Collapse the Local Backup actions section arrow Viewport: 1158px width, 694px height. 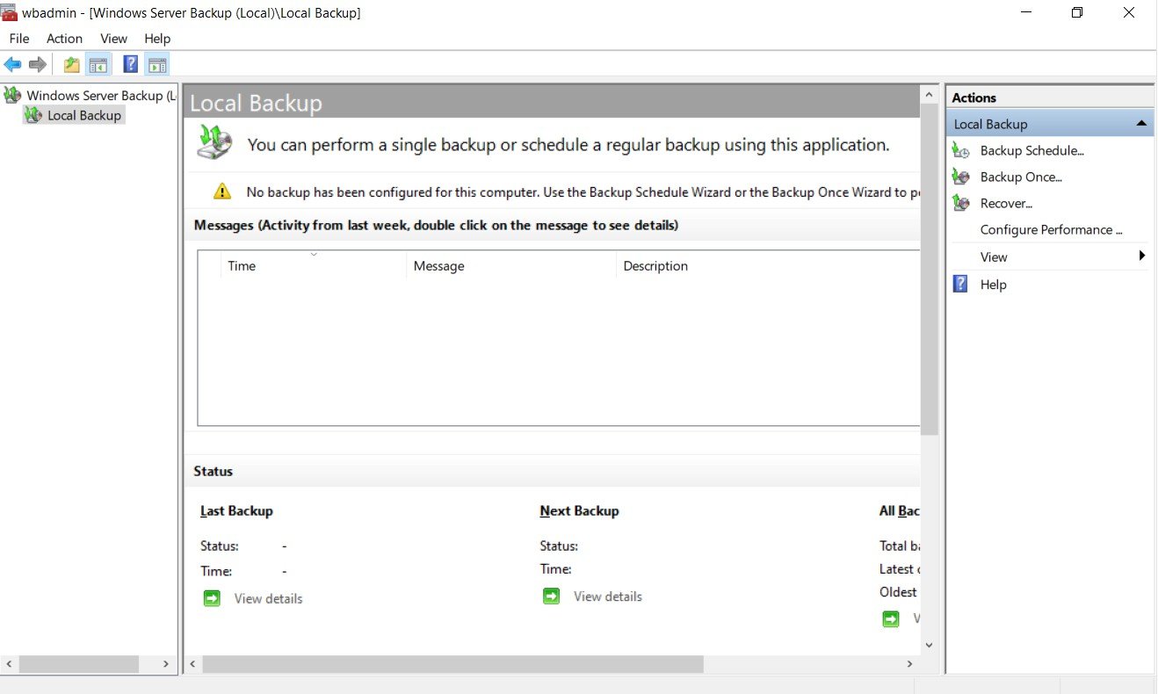click(x=1141, y=124)
